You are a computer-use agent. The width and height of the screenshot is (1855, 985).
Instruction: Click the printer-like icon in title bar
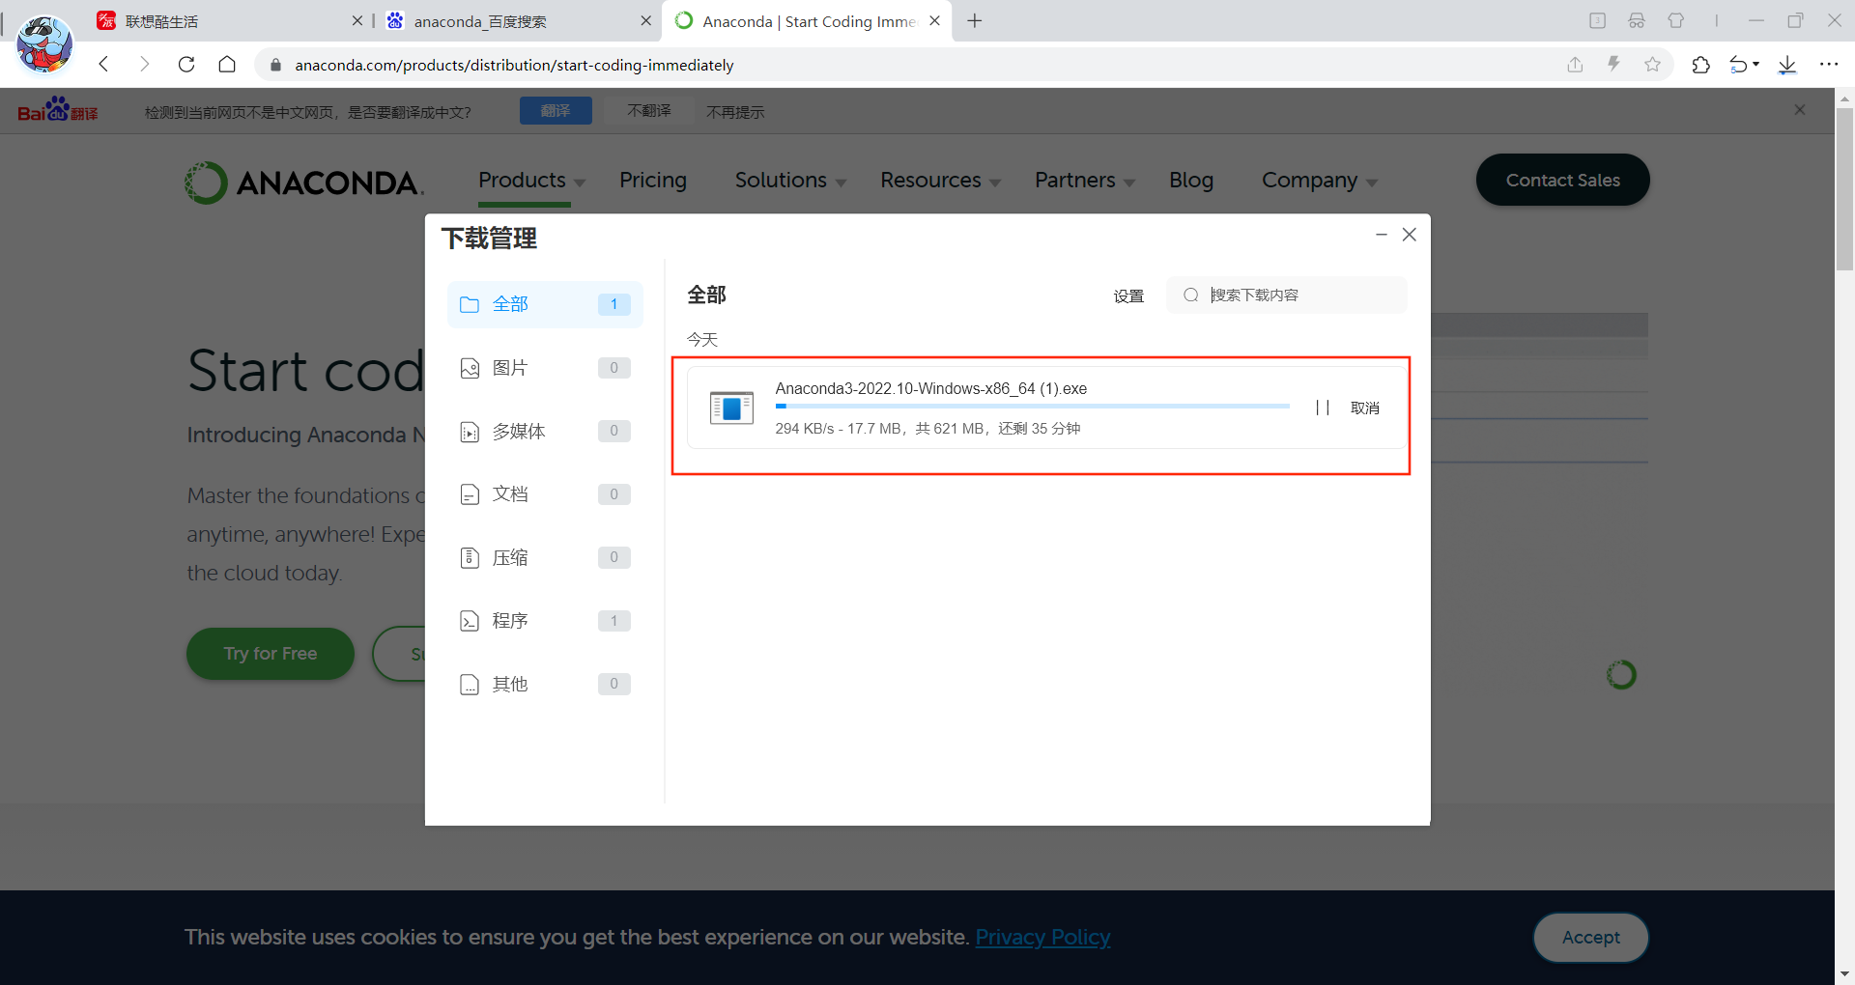(1637, 20)
